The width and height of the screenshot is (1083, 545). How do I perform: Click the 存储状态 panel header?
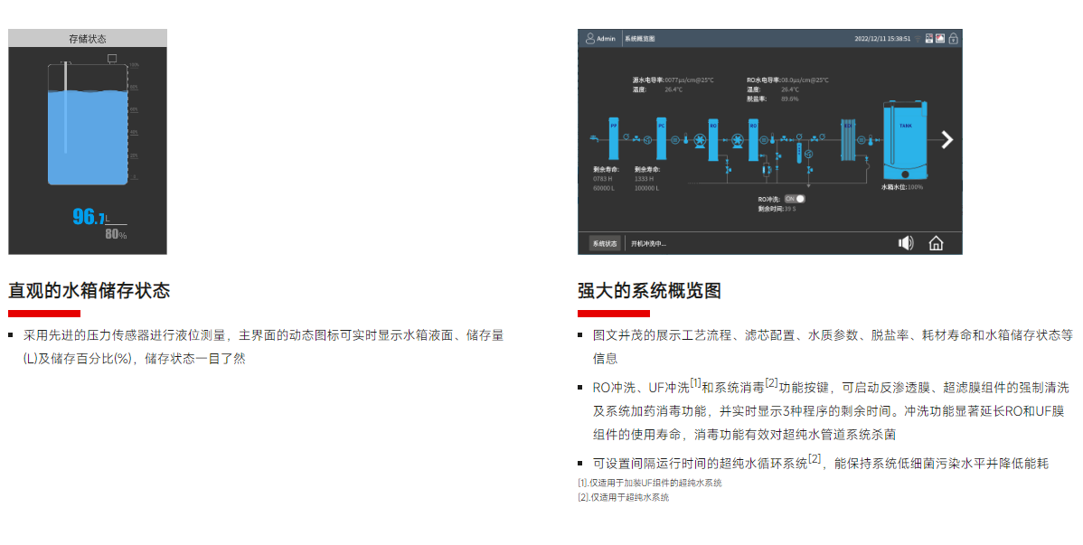pos(88,38)
